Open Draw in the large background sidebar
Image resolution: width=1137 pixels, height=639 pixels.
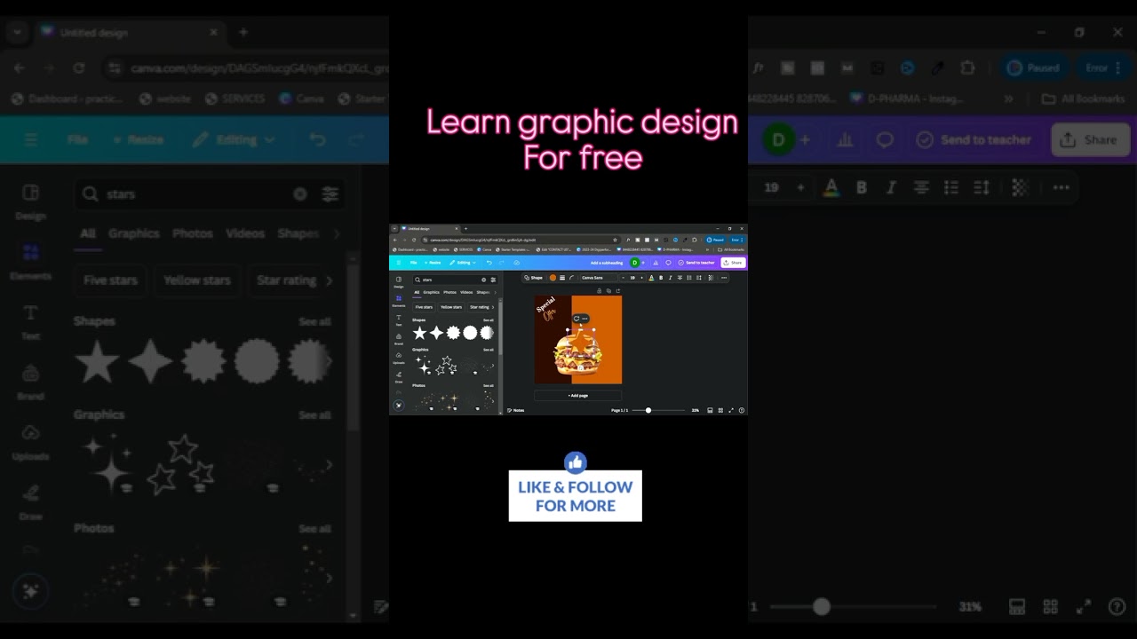pyautogui.click(x=30, y=502)
